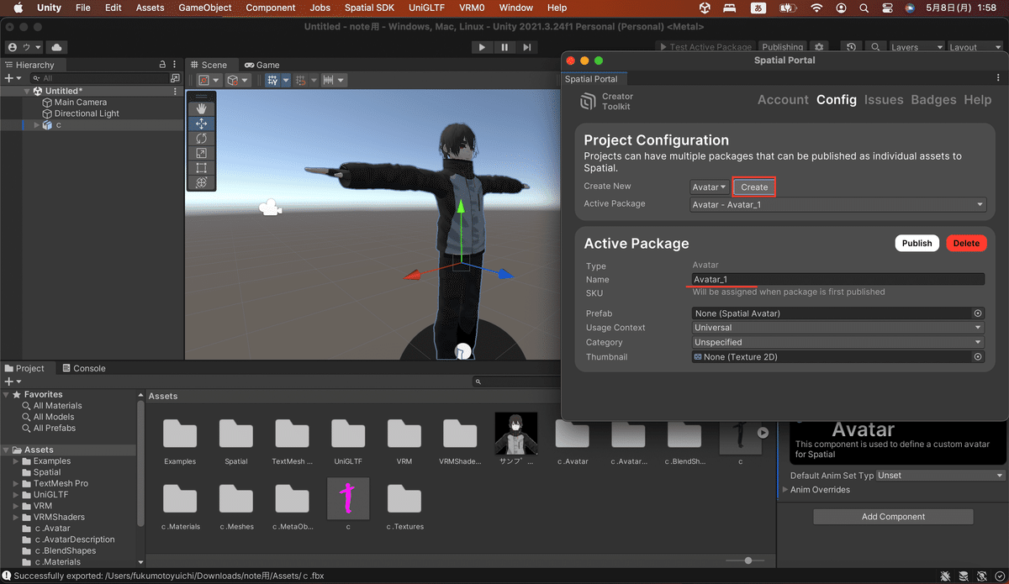Click the Add Component button

pyautogui.click(x=893, y=517)
